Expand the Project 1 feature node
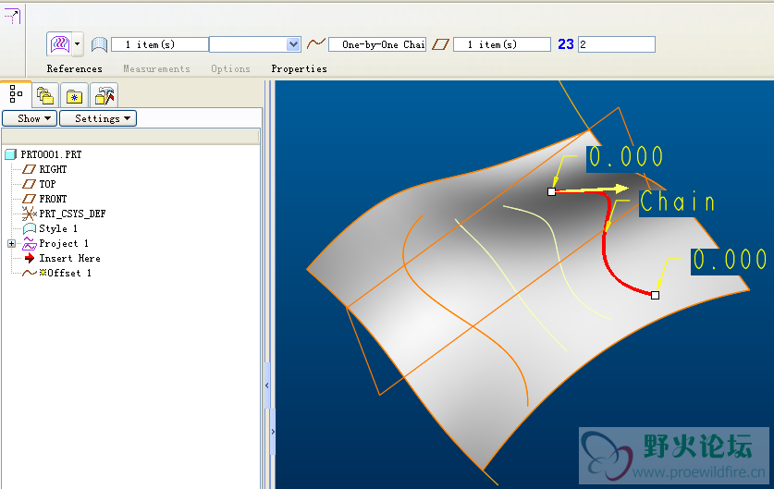Viewport: 774px width, 489px height. 11,243
